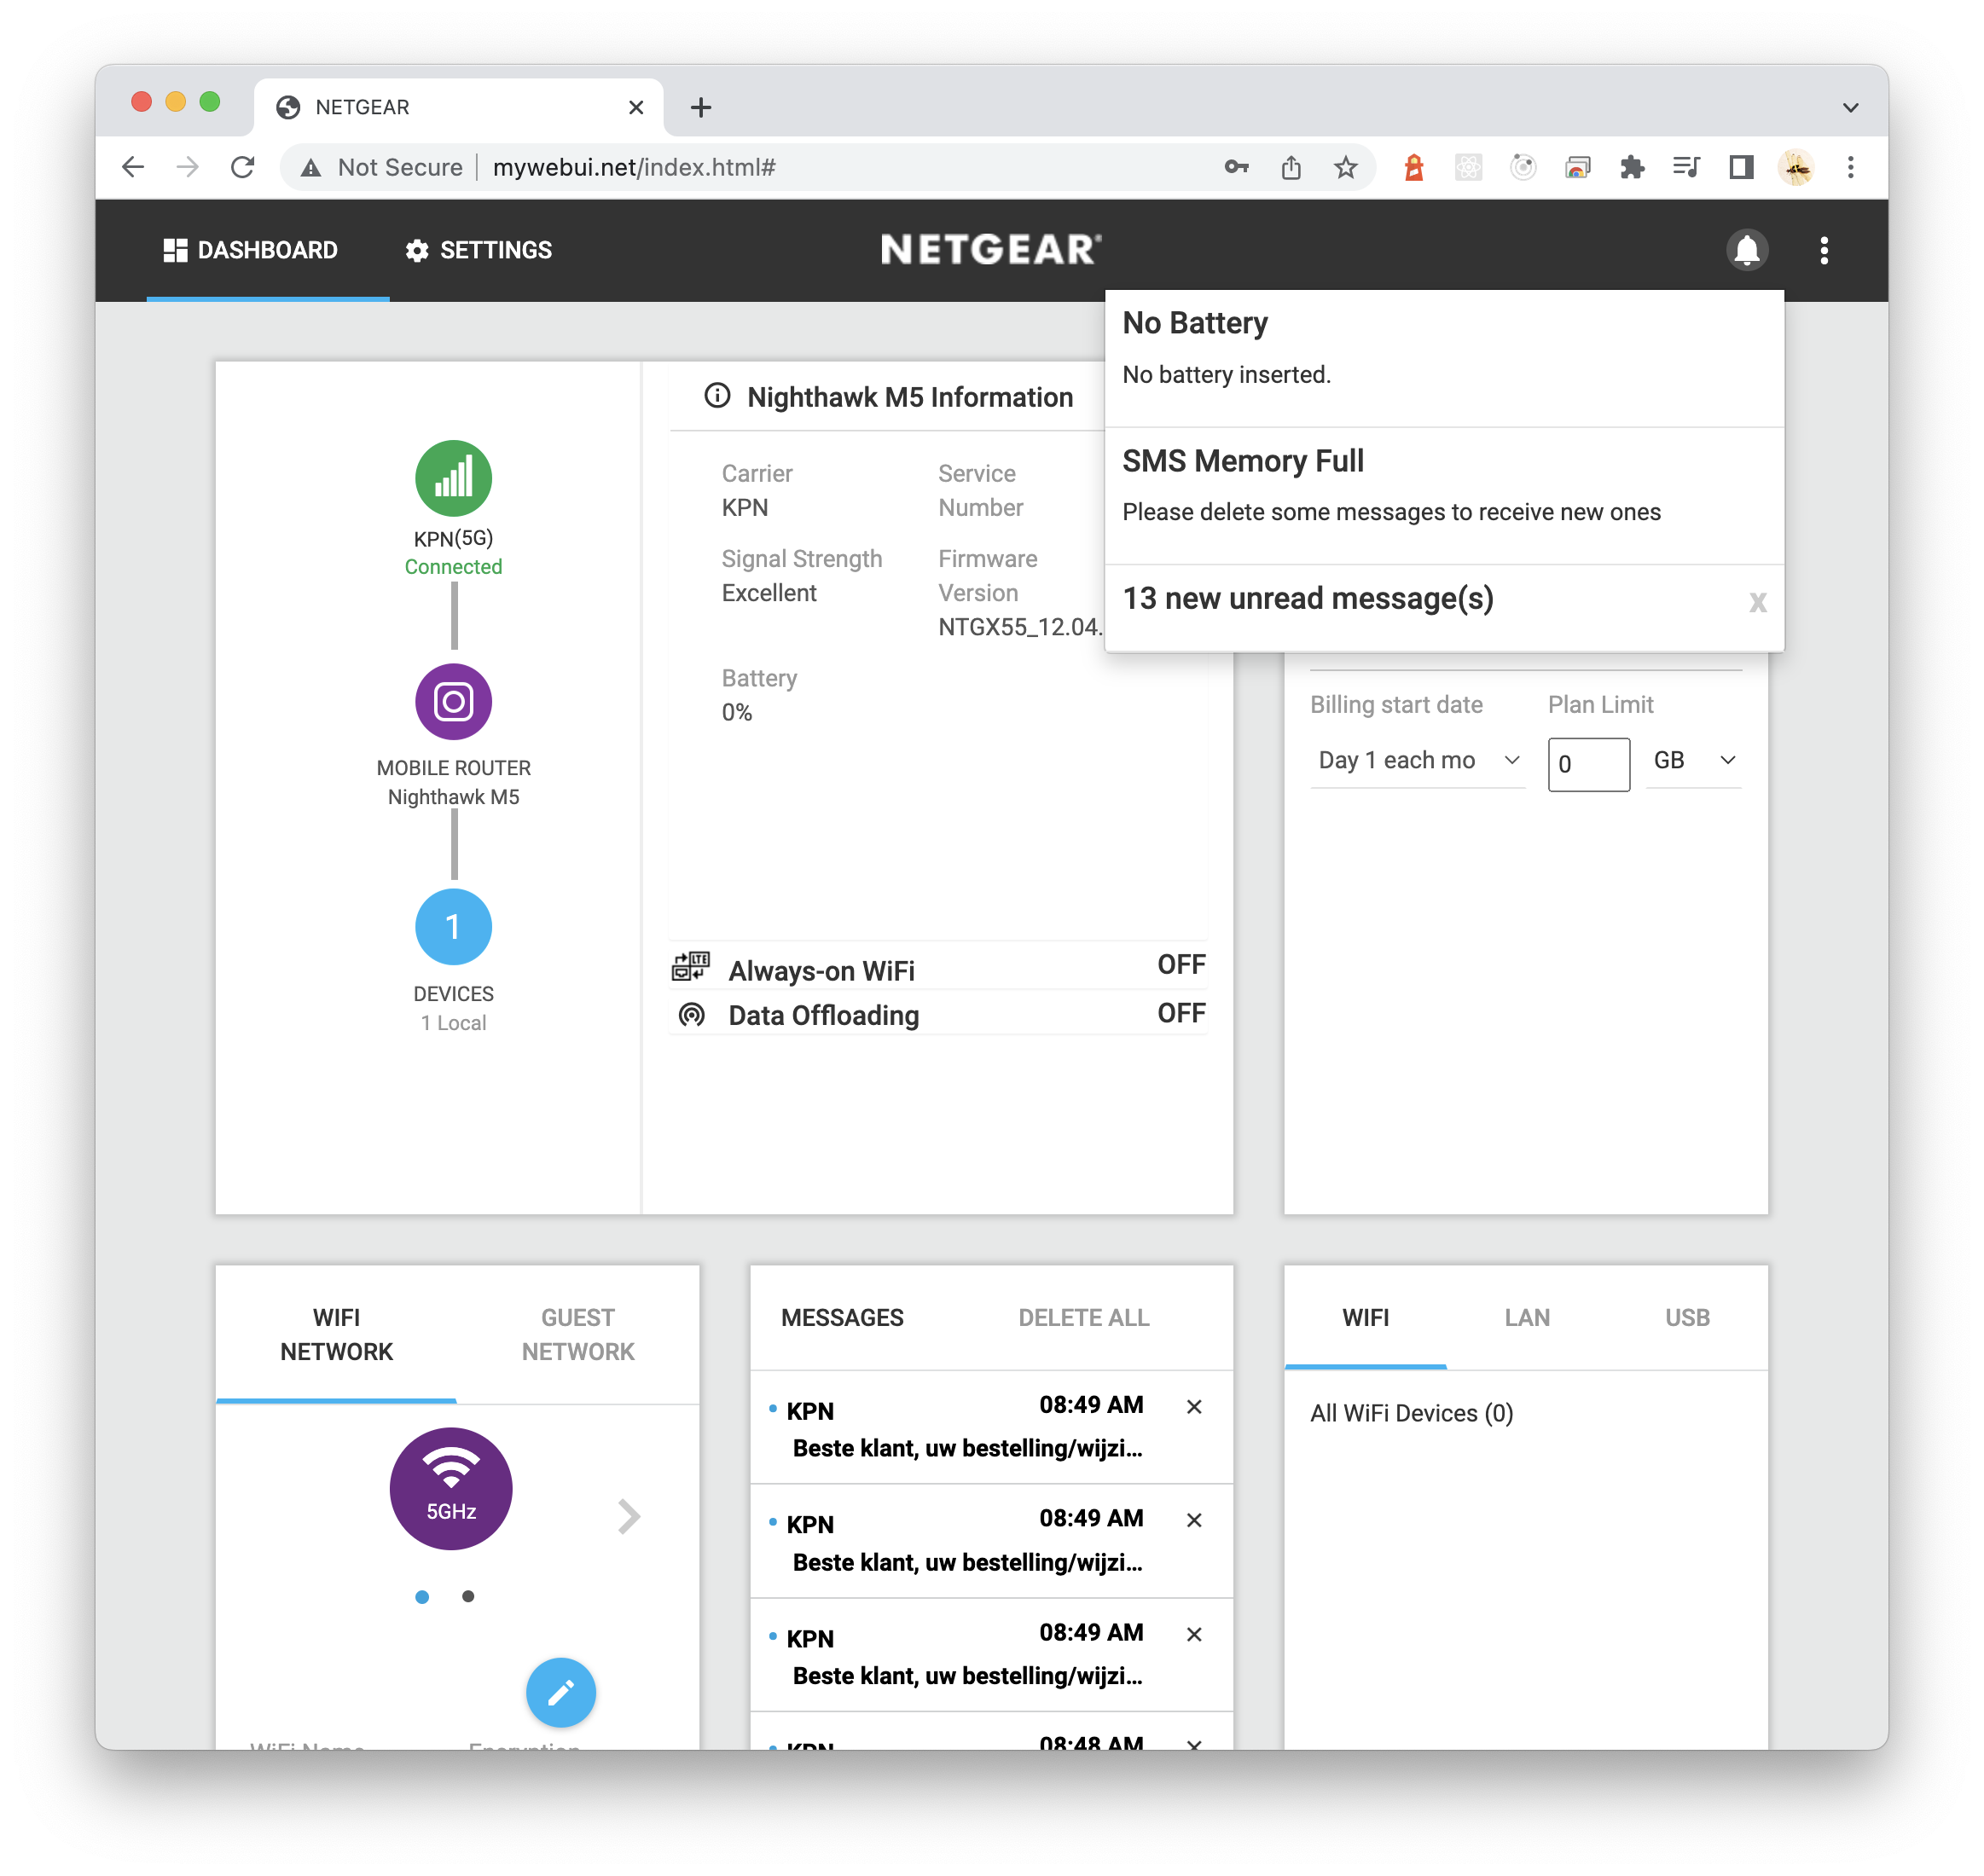This screenshot has width=1984, height=1876.
Task: Click the blue Devices count circle
Action: click(x=453, y=926)
